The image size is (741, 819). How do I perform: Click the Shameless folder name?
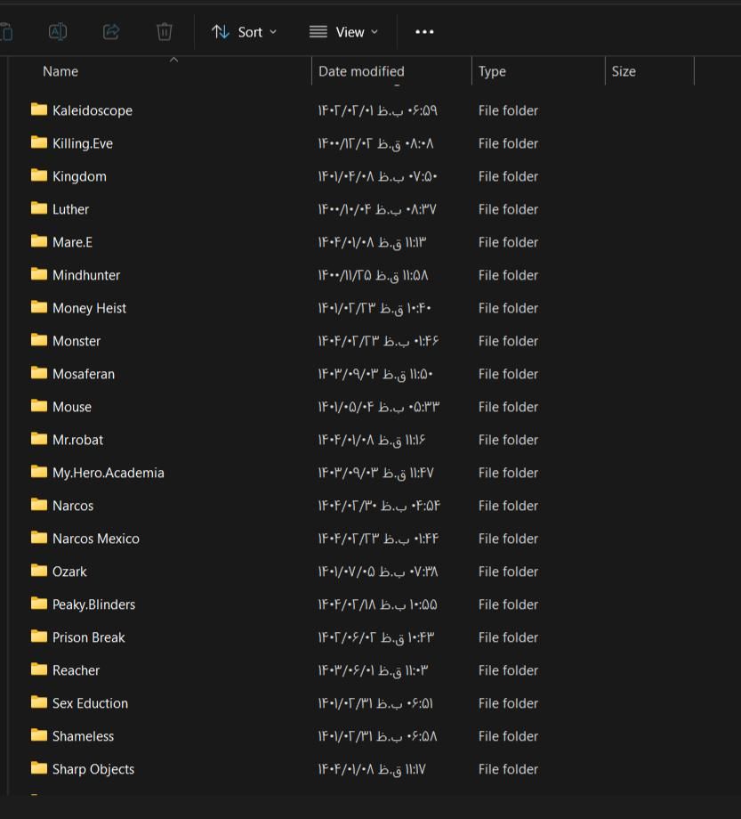(x=83, y=736)
